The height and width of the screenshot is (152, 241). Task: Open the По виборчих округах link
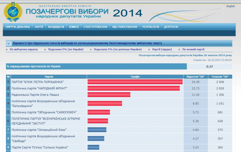click(24, 50)
